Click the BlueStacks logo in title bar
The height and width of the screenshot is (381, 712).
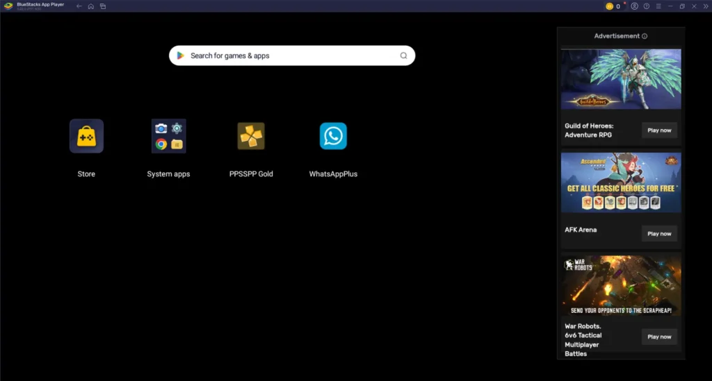8,6
